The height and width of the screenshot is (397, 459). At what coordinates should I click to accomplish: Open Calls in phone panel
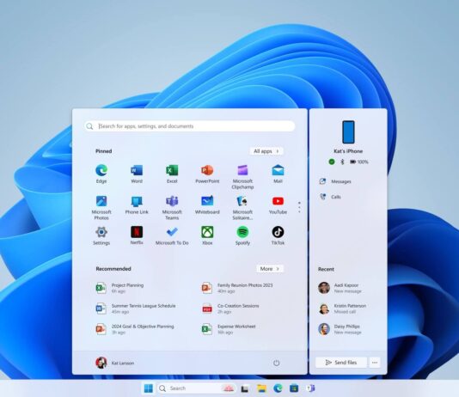(330, 197)
